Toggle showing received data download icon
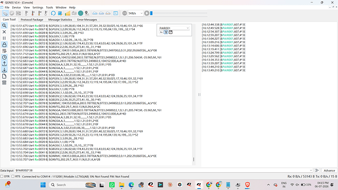 (x=4, y=70)
